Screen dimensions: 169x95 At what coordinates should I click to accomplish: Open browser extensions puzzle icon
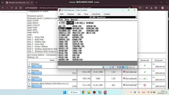click(x=140, y=8)
